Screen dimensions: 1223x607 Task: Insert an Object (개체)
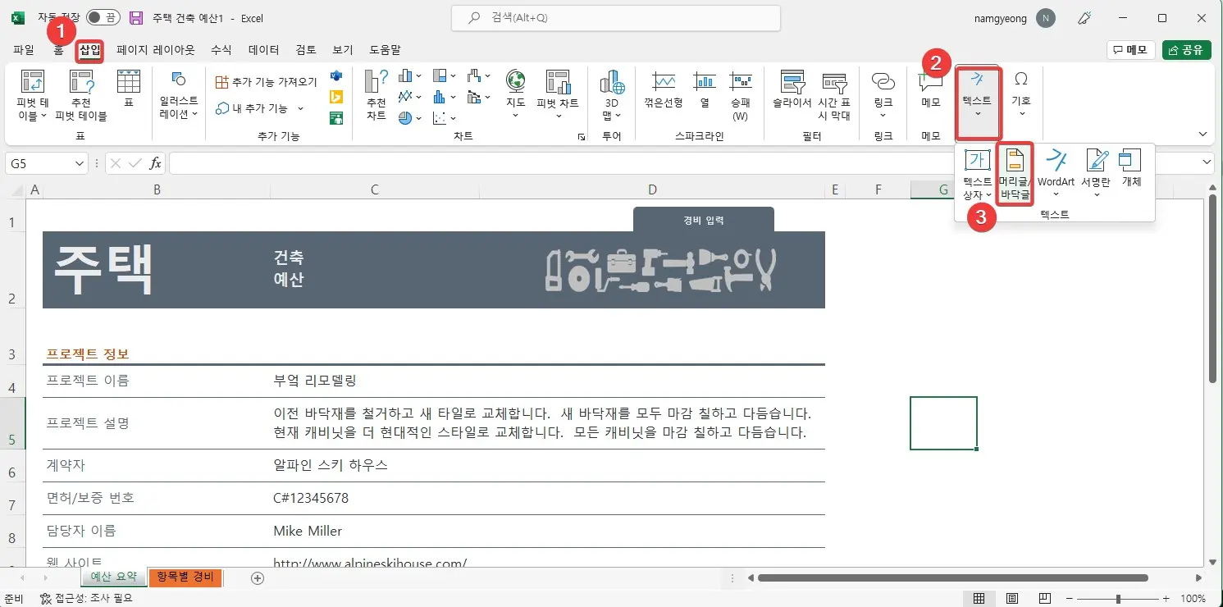coord(1130,168)
